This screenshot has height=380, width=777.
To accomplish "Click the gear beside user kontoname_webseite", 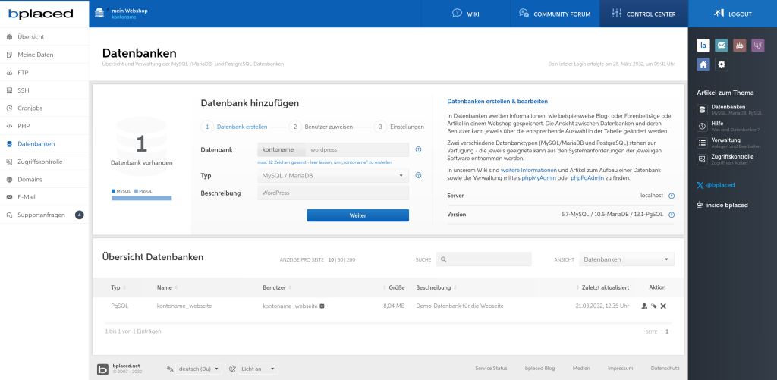I will (322, 306).
